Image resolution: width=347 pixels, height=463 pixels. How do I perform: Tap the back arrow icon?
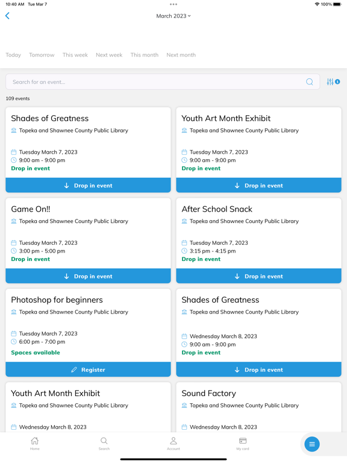point(8,16)
